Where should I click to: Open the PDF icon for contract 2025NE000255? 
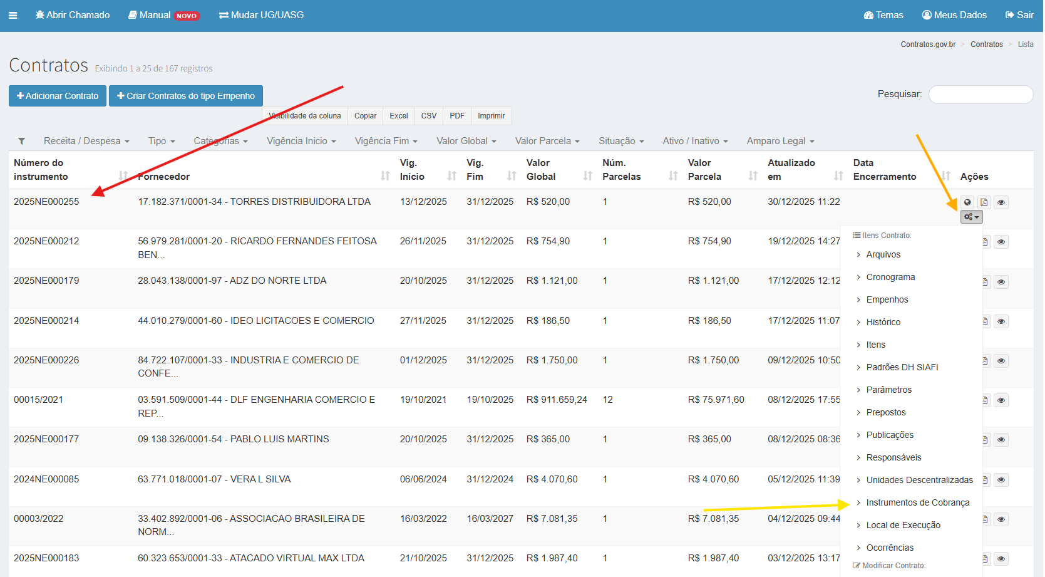click(984, 202)
